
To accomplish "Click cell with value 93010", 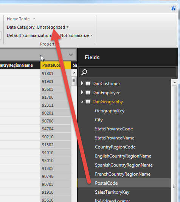I will (x=56, y=161).
